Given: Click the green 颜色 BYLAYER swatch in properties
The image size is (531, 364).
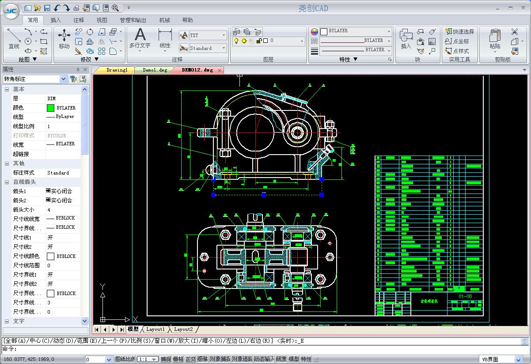Looking at the screenshot, I should [x=50, y=108].
